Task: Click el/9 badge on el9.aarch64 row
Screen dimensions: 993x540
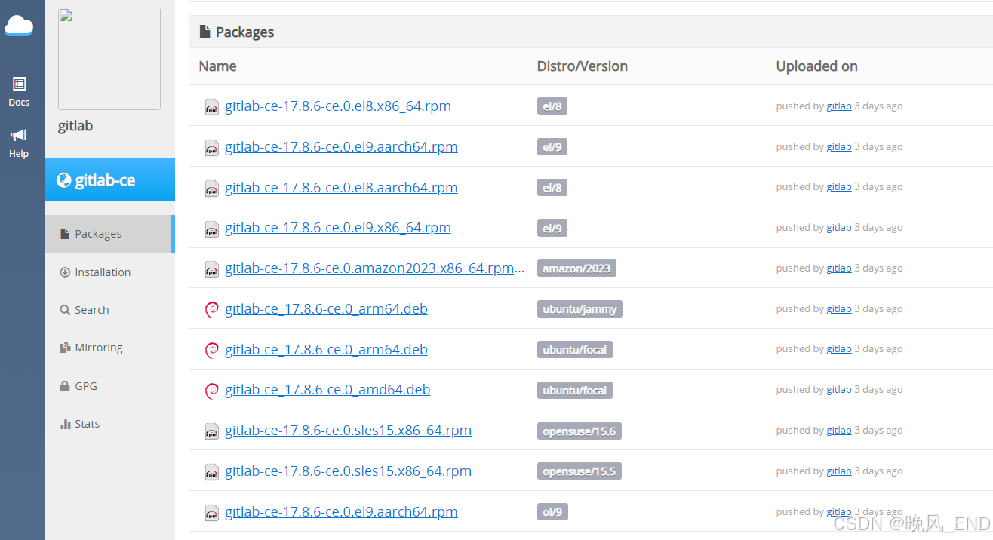Action: click(552, 147)
